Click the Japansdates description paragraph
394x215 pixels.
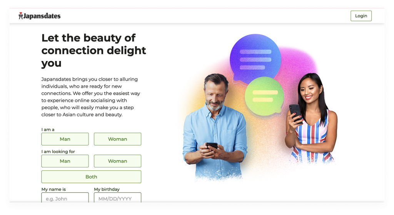click(x=91, y=97)
